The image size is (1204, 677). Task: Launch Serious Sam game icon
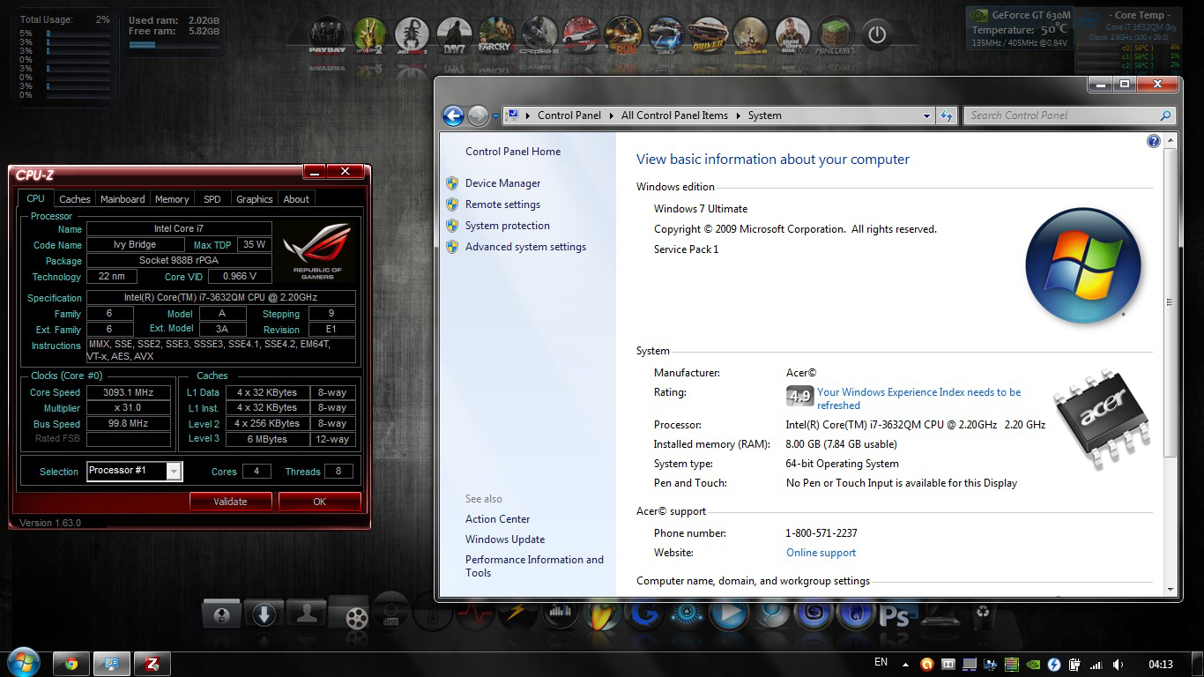(x=750, y=35)
